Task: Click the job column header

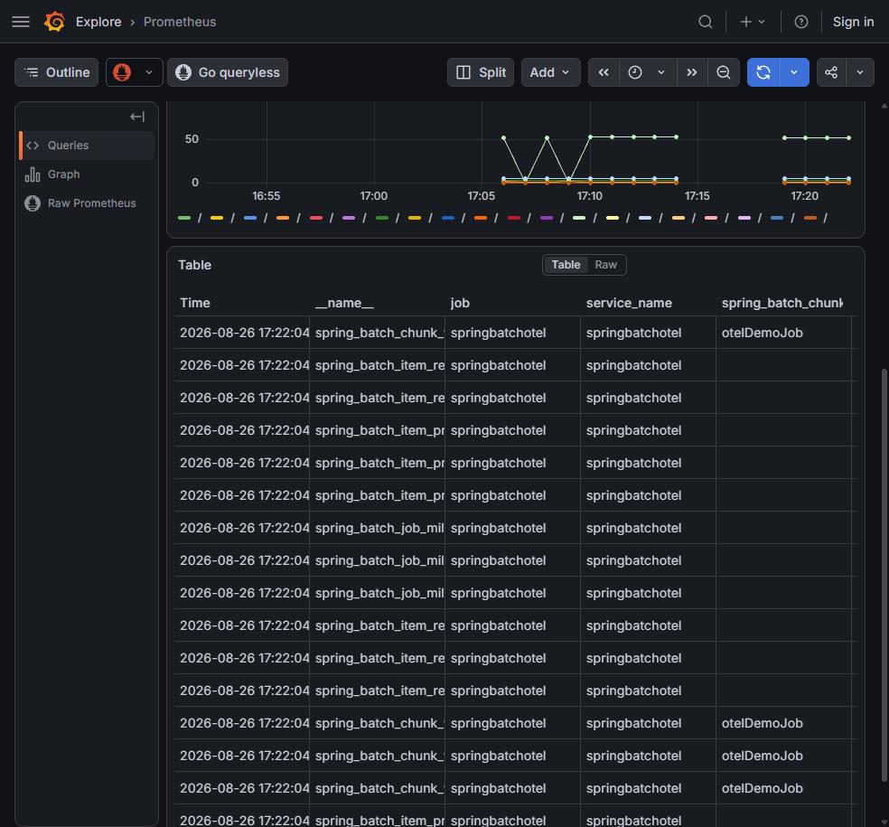Action: pos(460,303)
